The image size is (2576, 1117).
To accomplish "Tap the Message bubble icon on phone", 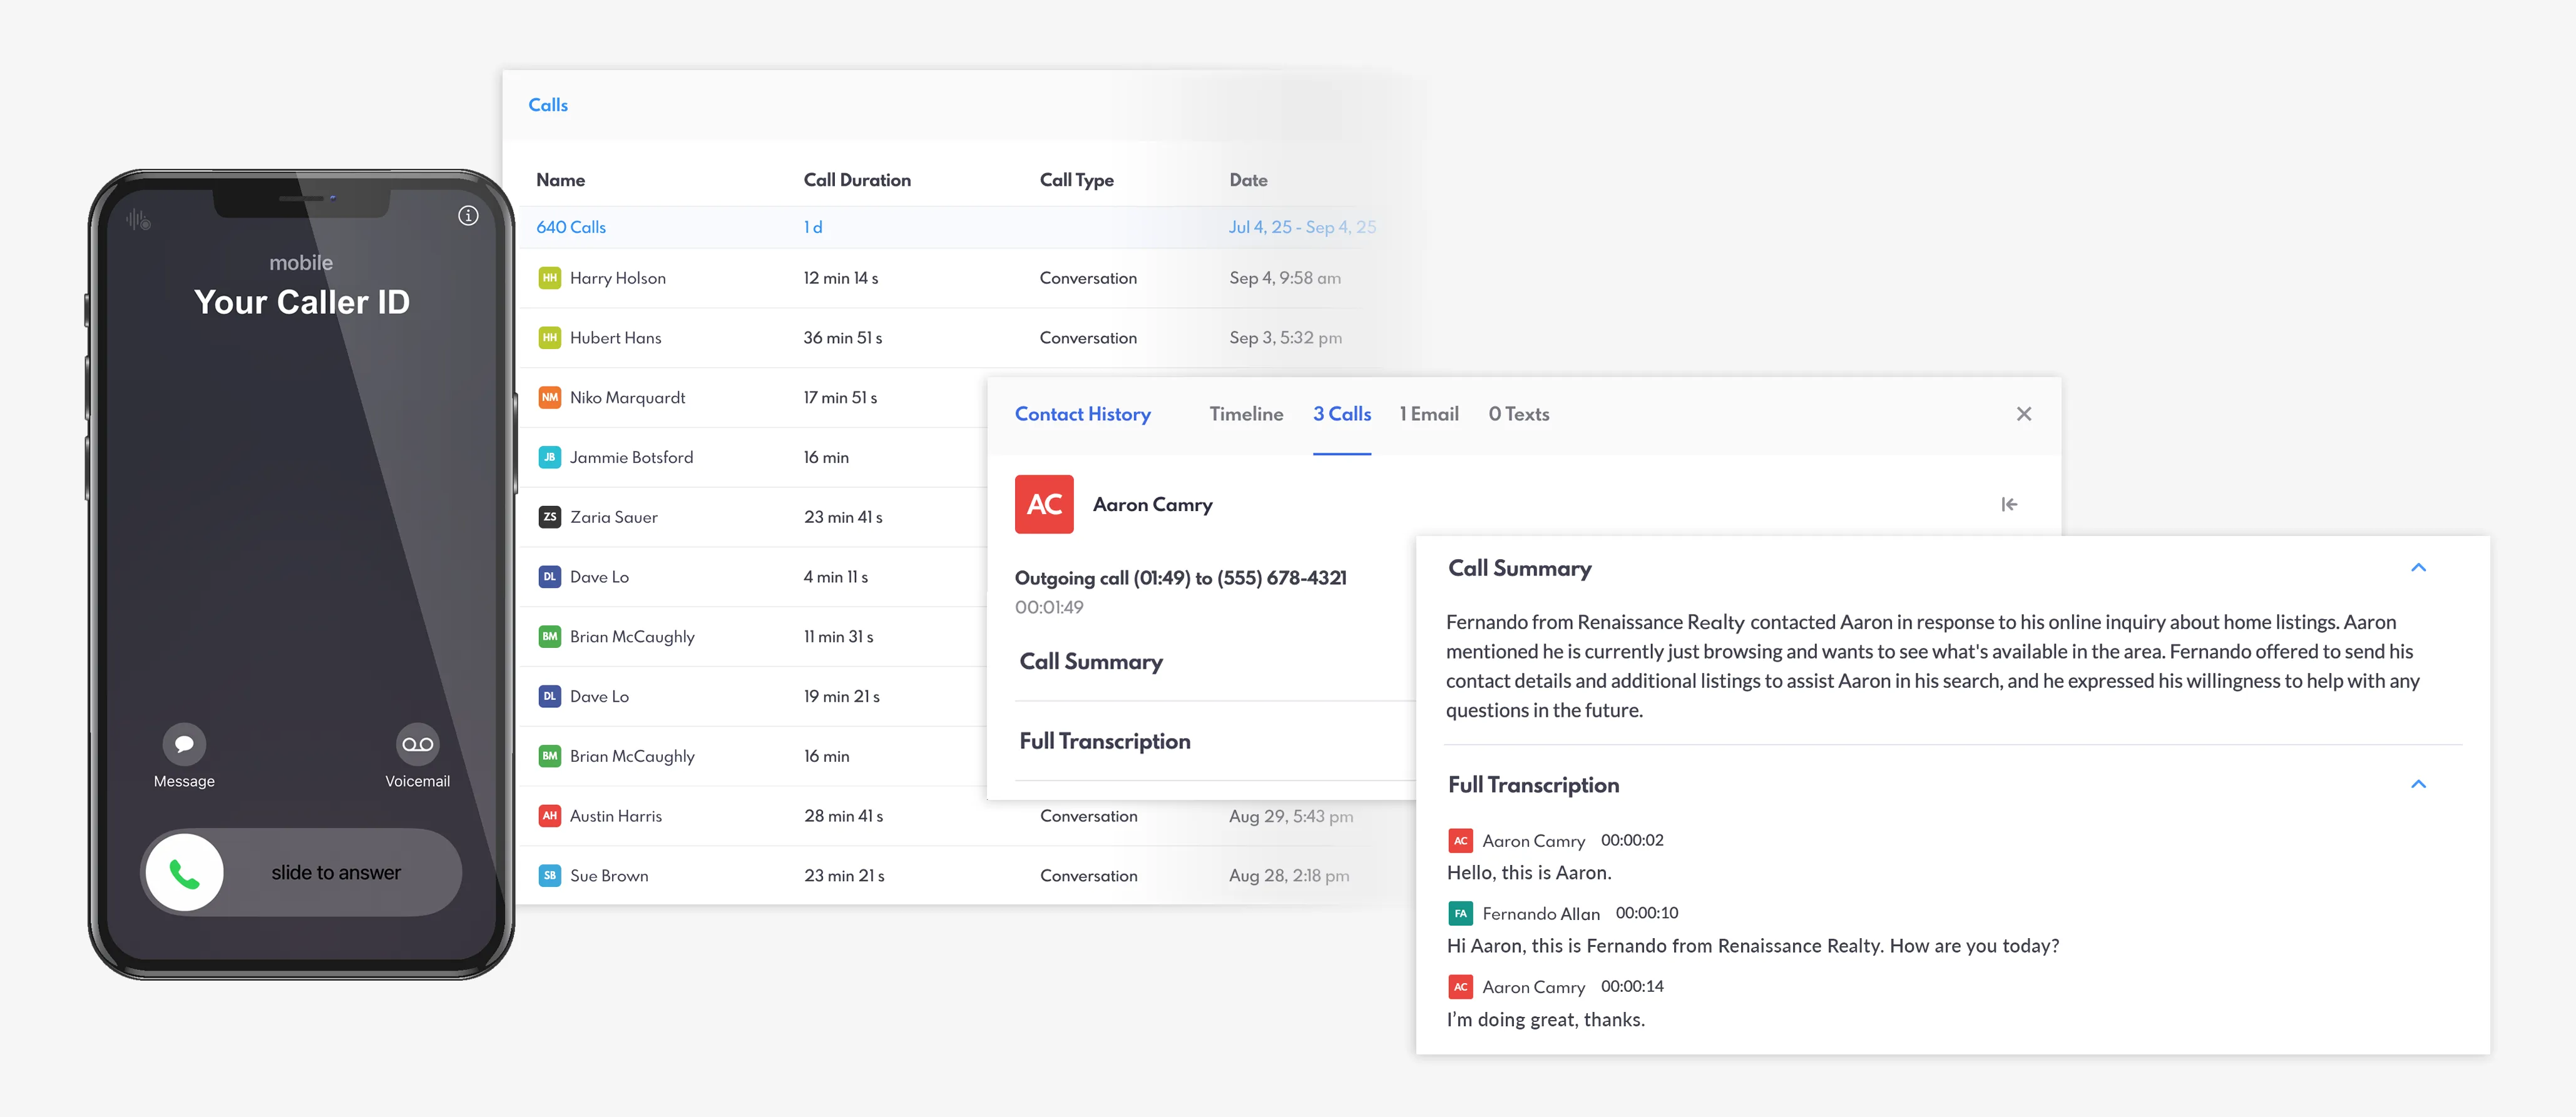I will pos(184,744).
